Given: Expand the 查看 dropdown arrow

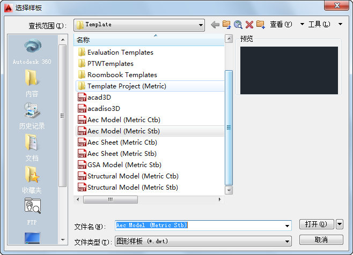Looking at the screenshot, I should (302, 24).
